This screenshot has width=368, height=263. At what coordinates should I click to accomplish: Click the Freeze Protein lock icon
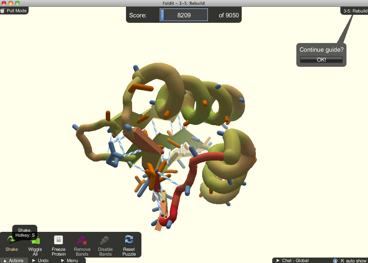(x=58, y=240)
